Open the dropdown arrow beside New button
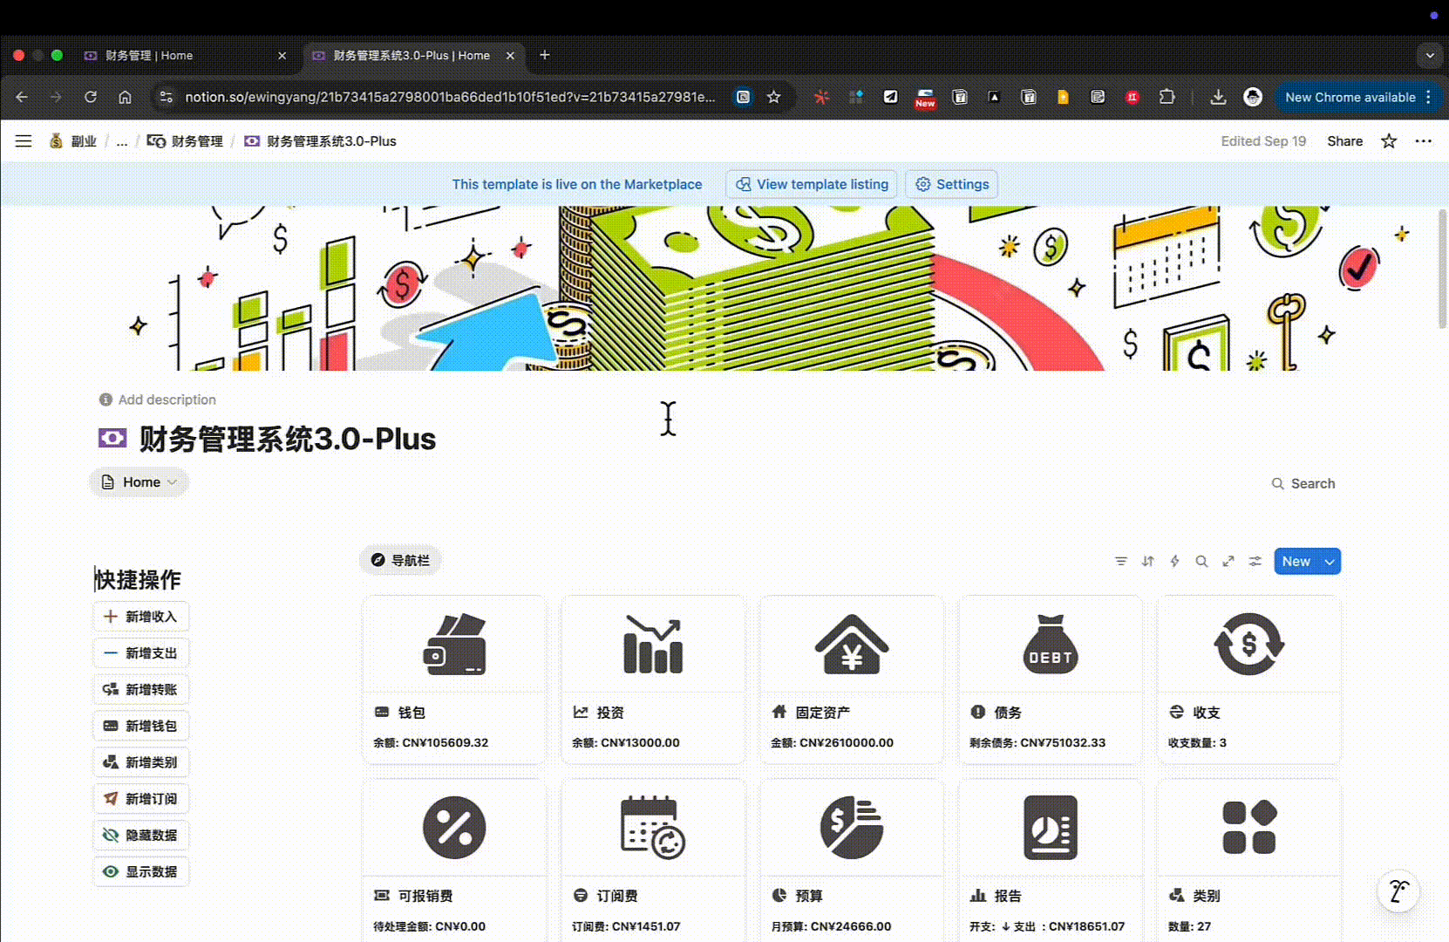 [1330, 562]
